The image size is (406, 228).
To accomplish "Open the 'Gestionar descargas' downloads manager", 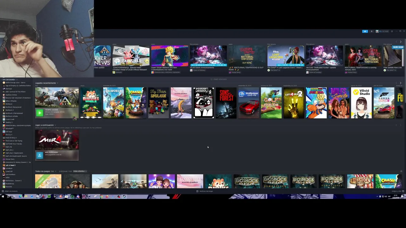I will (205, 191).
